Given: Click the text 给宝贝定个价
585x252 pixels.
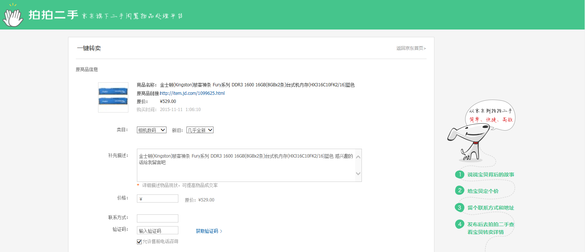Looking at the screenshot, I should pyautogui.click(x=483, y=191).
